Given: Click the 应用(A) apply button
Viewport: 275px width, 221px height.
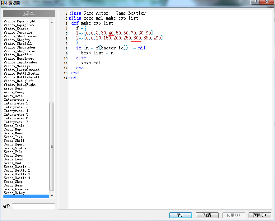Looking at the screenshot, I should coord(234,215).
